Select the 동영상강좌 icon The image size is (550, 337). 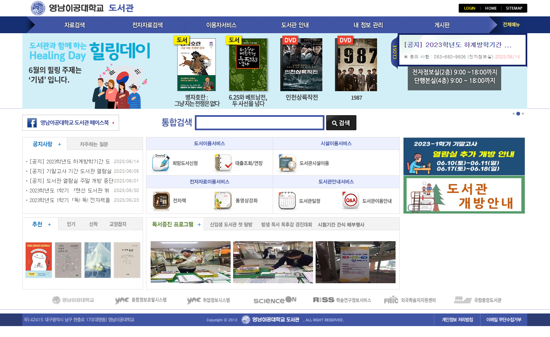[223, 201]
